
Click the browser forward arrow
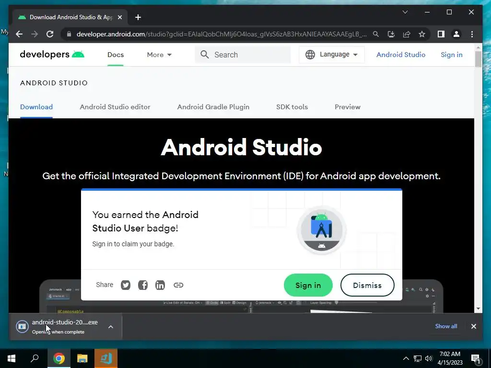pyautogui.click(x=35, y=34)
